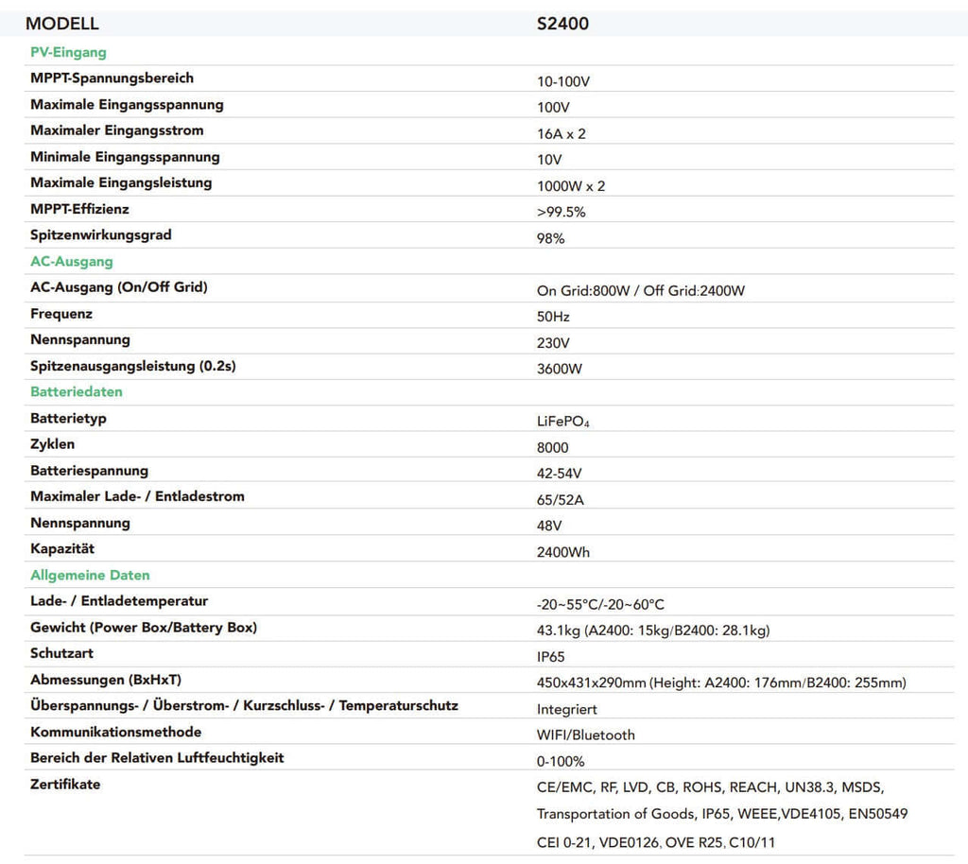Viewport: 968px width, 864px height.
Task: Click the Frequenz label
Action: pyautogui.click(x=61, y=314)
